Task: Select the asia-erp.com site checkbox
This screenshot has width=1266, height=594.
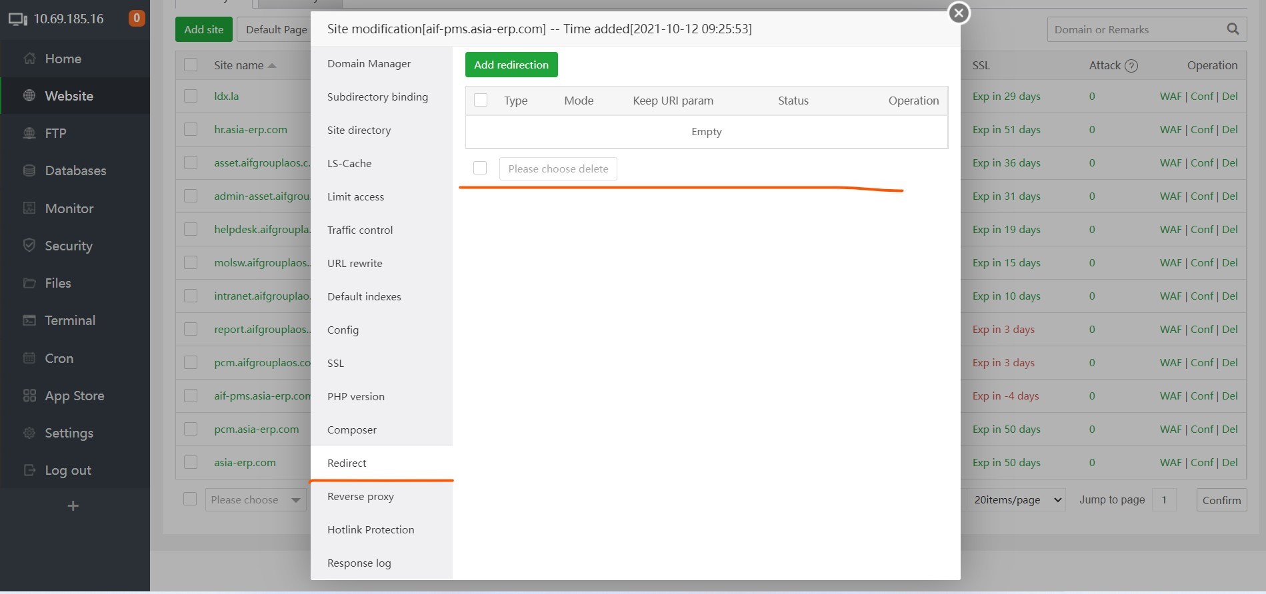Action: pos(191,462)
